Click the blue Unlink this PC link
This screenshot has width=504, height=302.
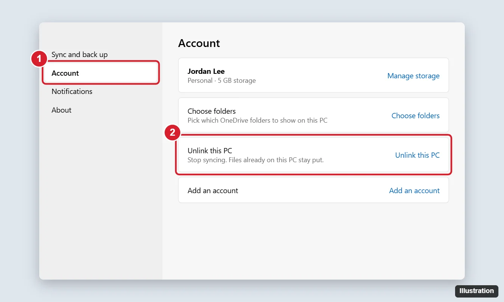pos(417,155)
